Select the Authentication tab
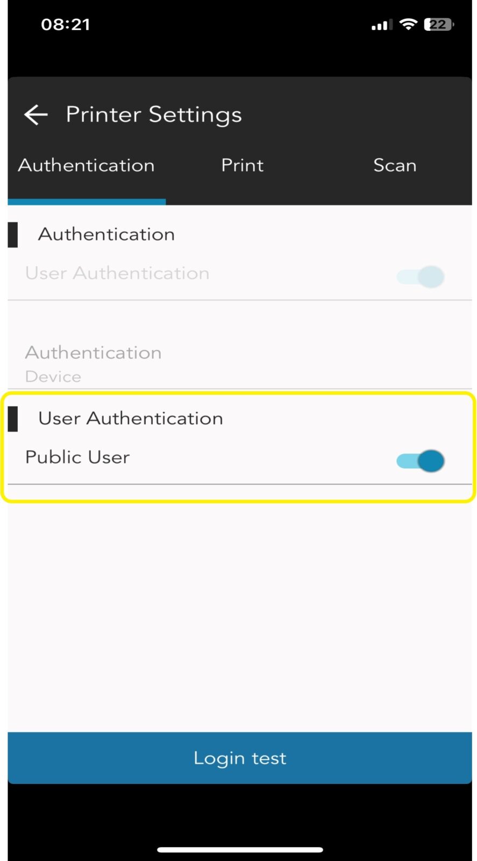 (x=87, y=165)
